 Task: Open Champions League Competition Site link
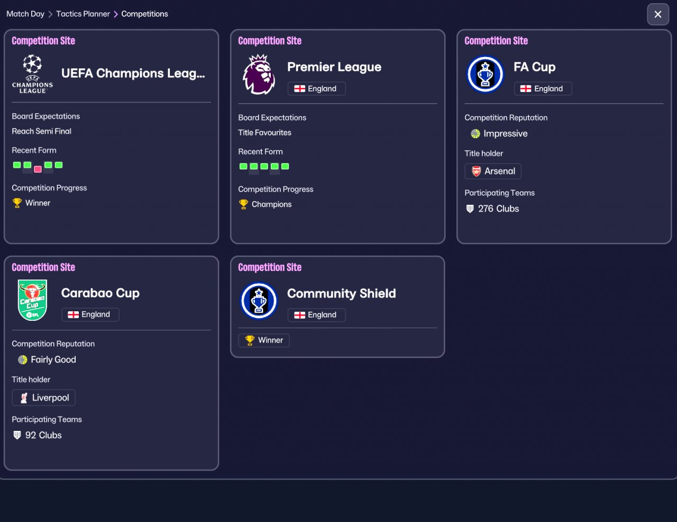point(43,41)
